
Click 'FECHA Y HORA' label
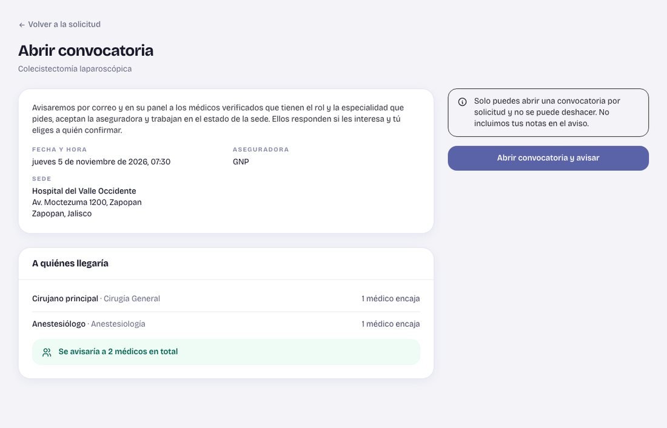(59, 149)
